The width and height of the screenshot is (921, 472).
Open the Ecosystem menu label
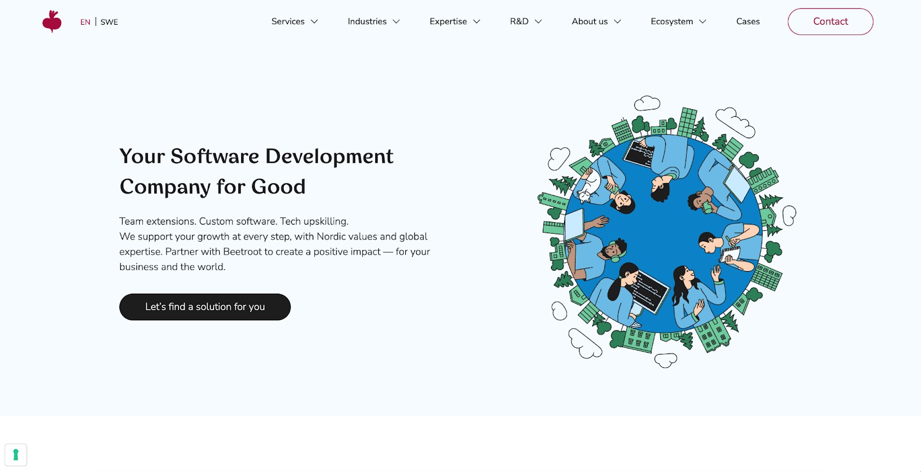[x=672, y=21]
